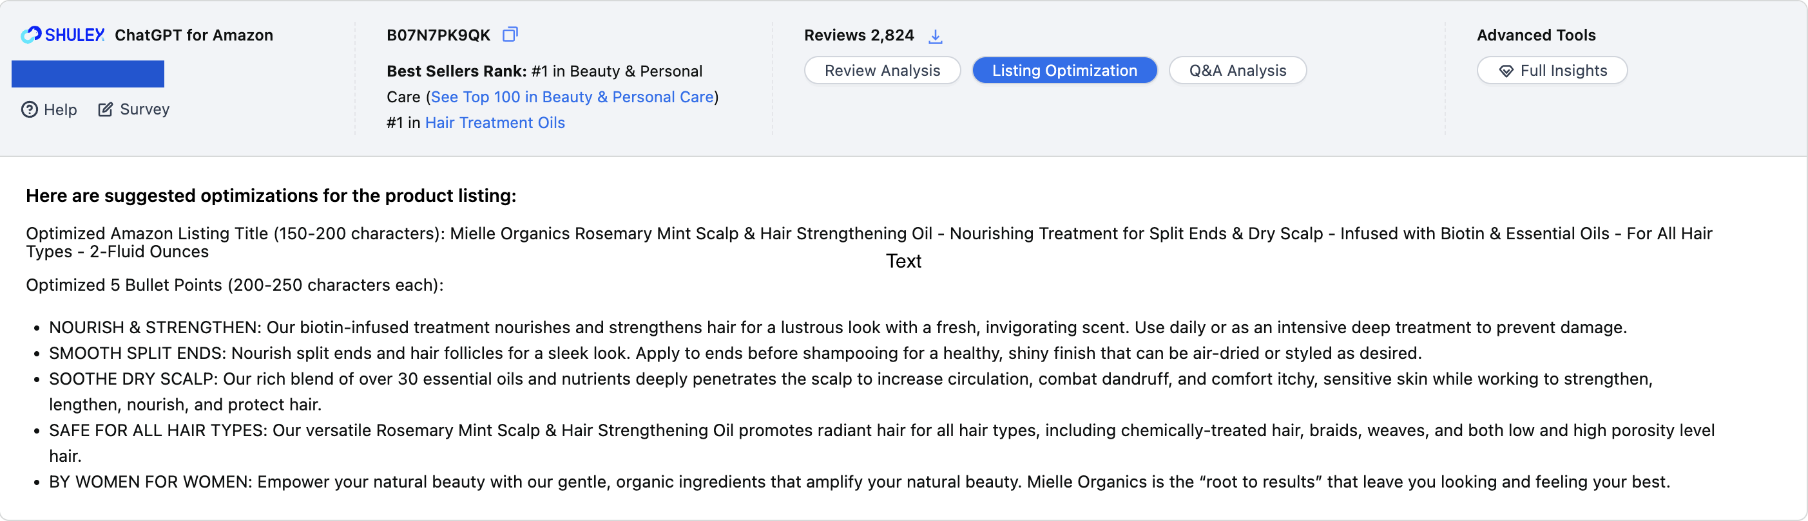Follow the See Top 100 in Beauty link

coord(572,96)
